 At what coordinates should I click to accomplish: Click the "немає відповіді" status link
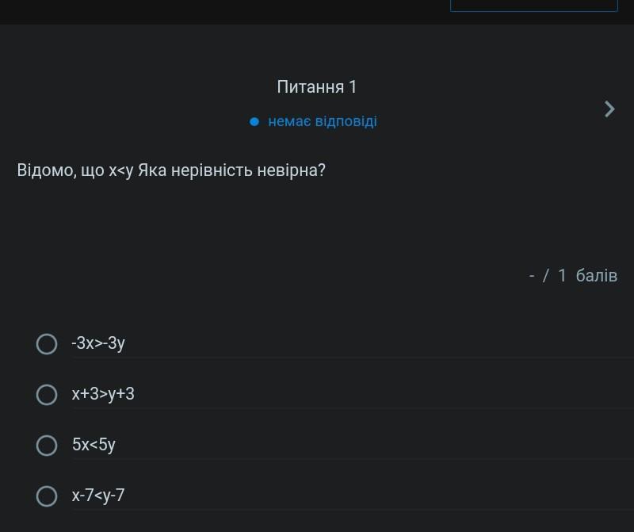tap(323, 122)
